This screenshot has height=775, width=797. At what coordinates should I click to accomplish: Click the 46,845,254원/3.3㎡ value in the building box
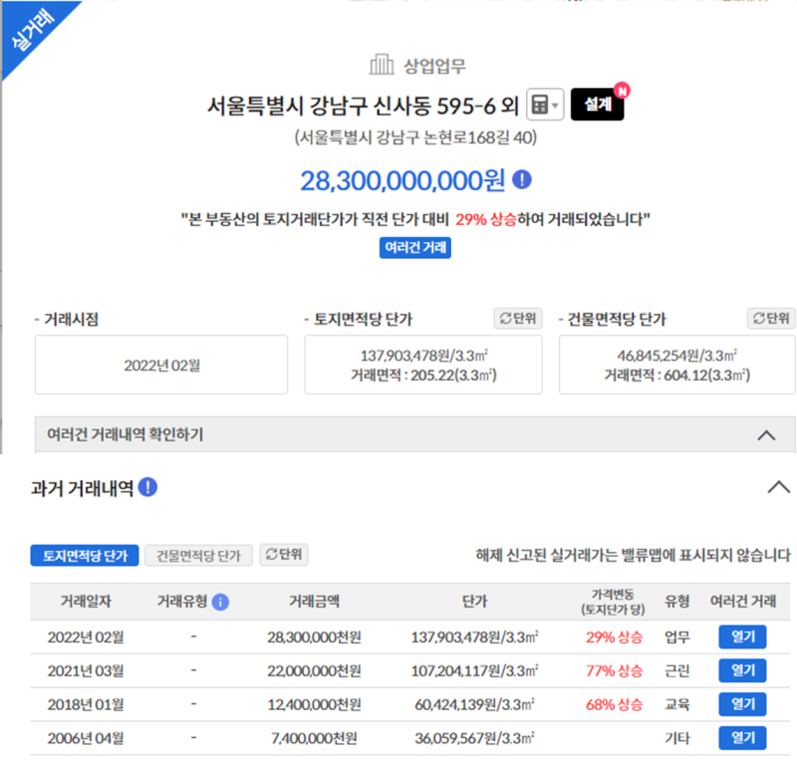[x=677, y=356]
